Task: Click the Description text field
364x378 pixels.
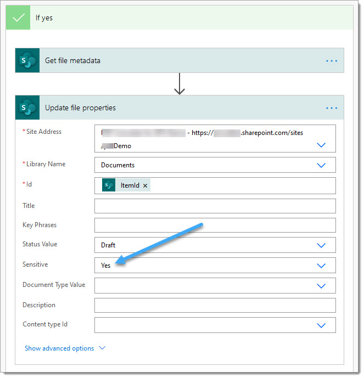Action: [x=215, y=306]
